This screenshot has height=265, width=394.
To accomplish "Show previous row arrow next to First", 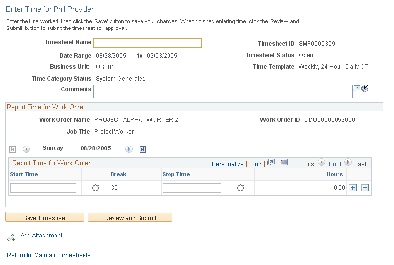I will 321,162.
